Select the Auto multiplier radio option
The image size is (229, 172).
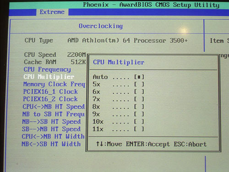119,77
